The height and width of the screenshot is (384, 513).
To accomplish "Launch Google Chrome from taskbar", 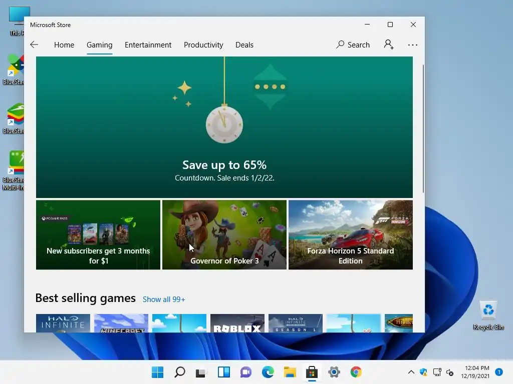I will 356,372.
